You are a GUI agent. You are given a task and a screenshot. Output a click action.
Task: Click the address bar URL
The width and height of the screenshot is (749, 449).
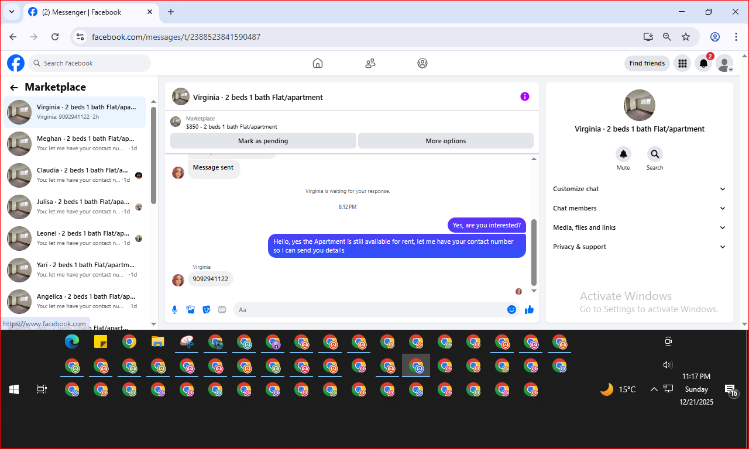click(x=176, y=37)
